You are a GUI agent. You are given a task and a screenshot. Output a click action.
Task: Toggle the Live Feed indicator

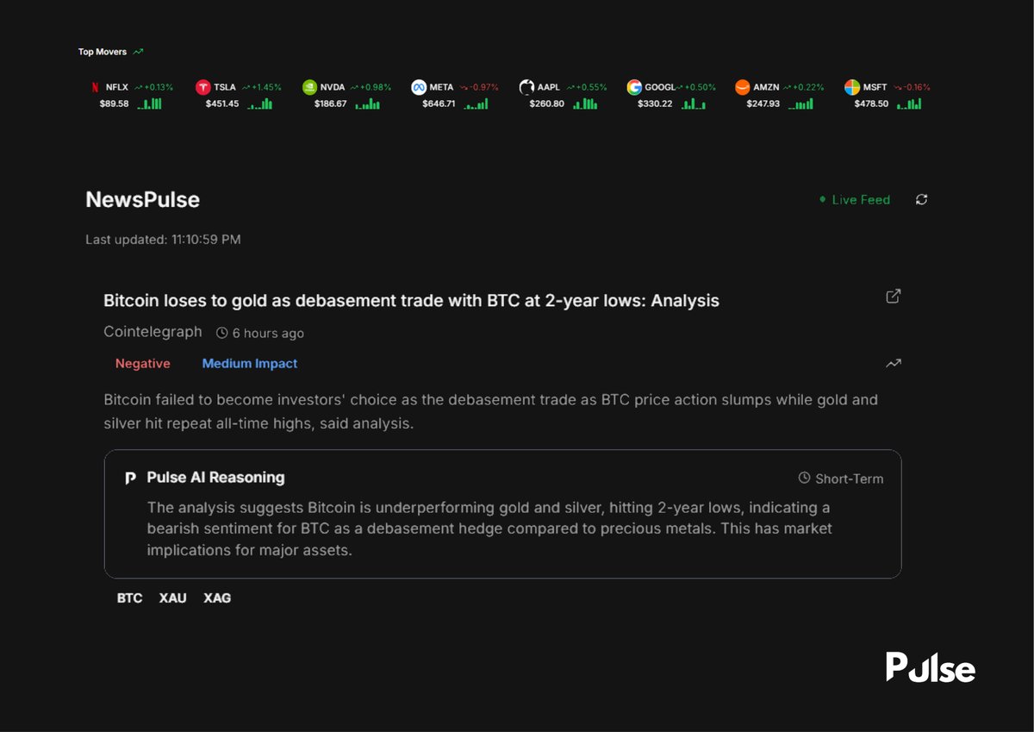(x=855, y=199)
